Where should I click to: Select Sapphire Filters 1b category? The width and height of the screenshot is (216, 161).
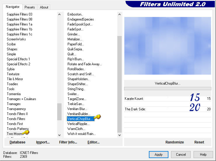(20, 29)
